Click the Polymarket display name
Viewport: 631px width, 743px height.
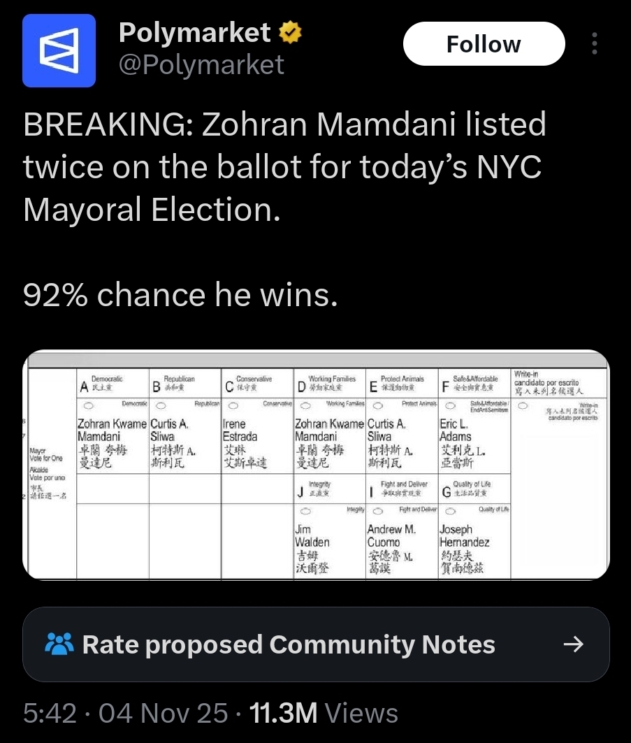click(194, 32)
